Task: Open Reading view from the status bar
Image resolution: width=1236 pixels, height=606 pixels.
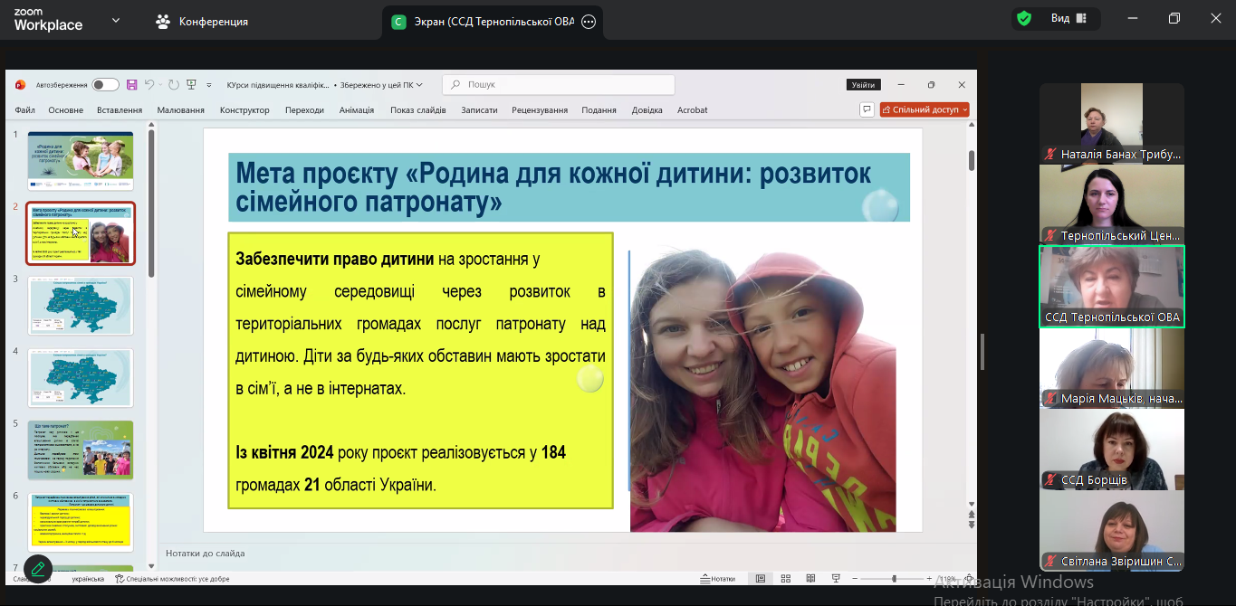Action: click(x=809, y=579)
